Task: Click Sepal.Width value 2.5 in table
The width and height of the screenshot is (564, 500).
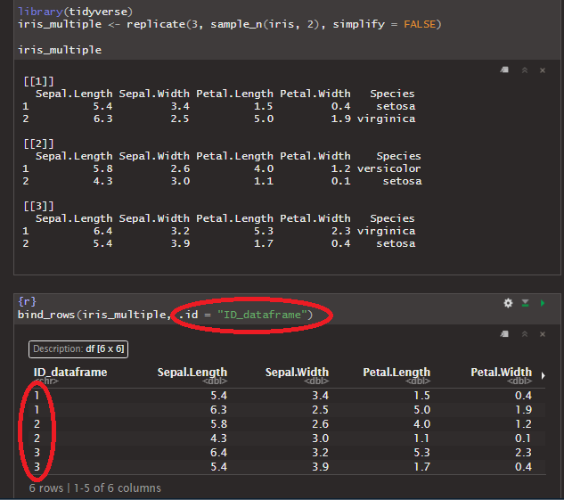Action: [320, 410]
